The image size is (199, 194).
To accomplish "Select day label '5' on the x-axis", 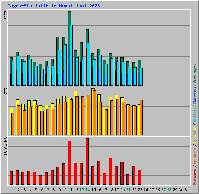I will [x=36, y=190].
